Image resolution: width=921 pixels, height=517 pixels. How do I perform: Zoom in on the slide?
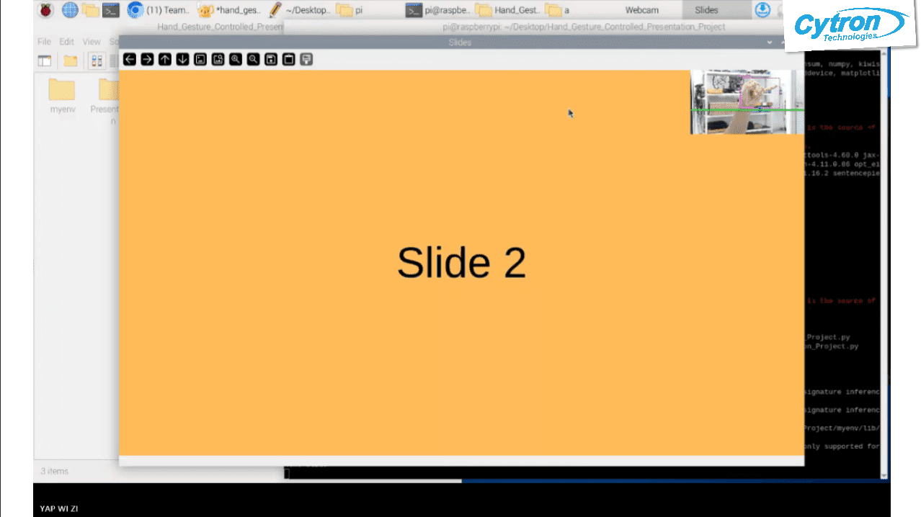(236, 59)
